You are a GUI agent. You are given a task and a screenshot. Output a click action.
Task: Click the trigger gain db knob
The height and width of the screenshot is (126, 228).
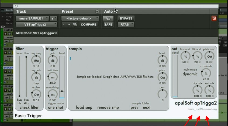coord(53,60)
